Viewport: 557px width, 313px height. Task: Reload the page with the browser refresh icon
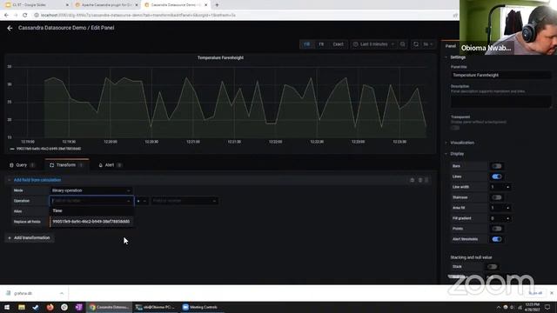point(25,16)
